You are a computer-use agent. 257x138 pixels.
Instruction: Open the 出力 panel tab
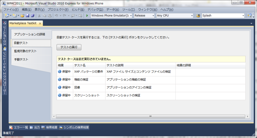coord(35,127)
